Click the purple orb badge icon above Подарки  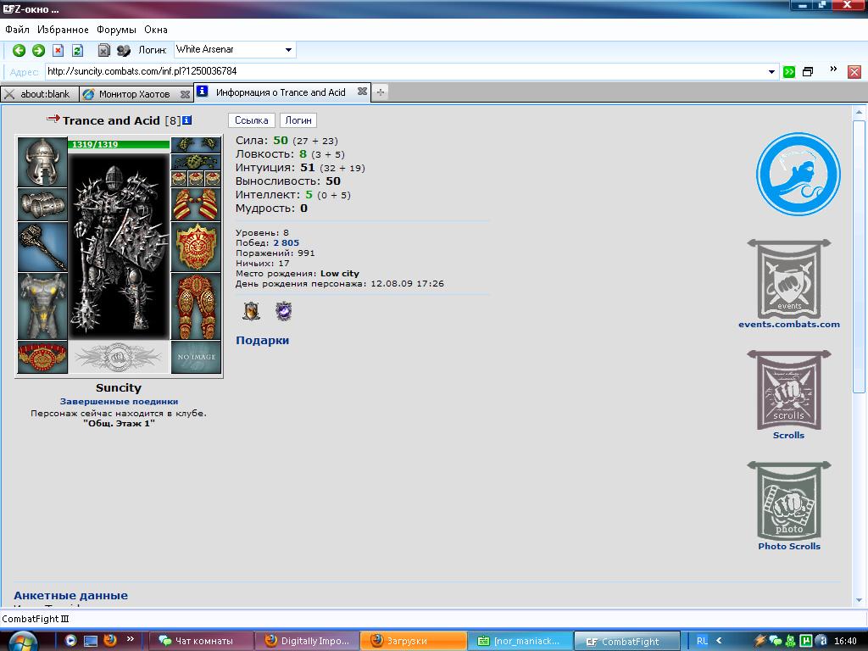(283, 311)
